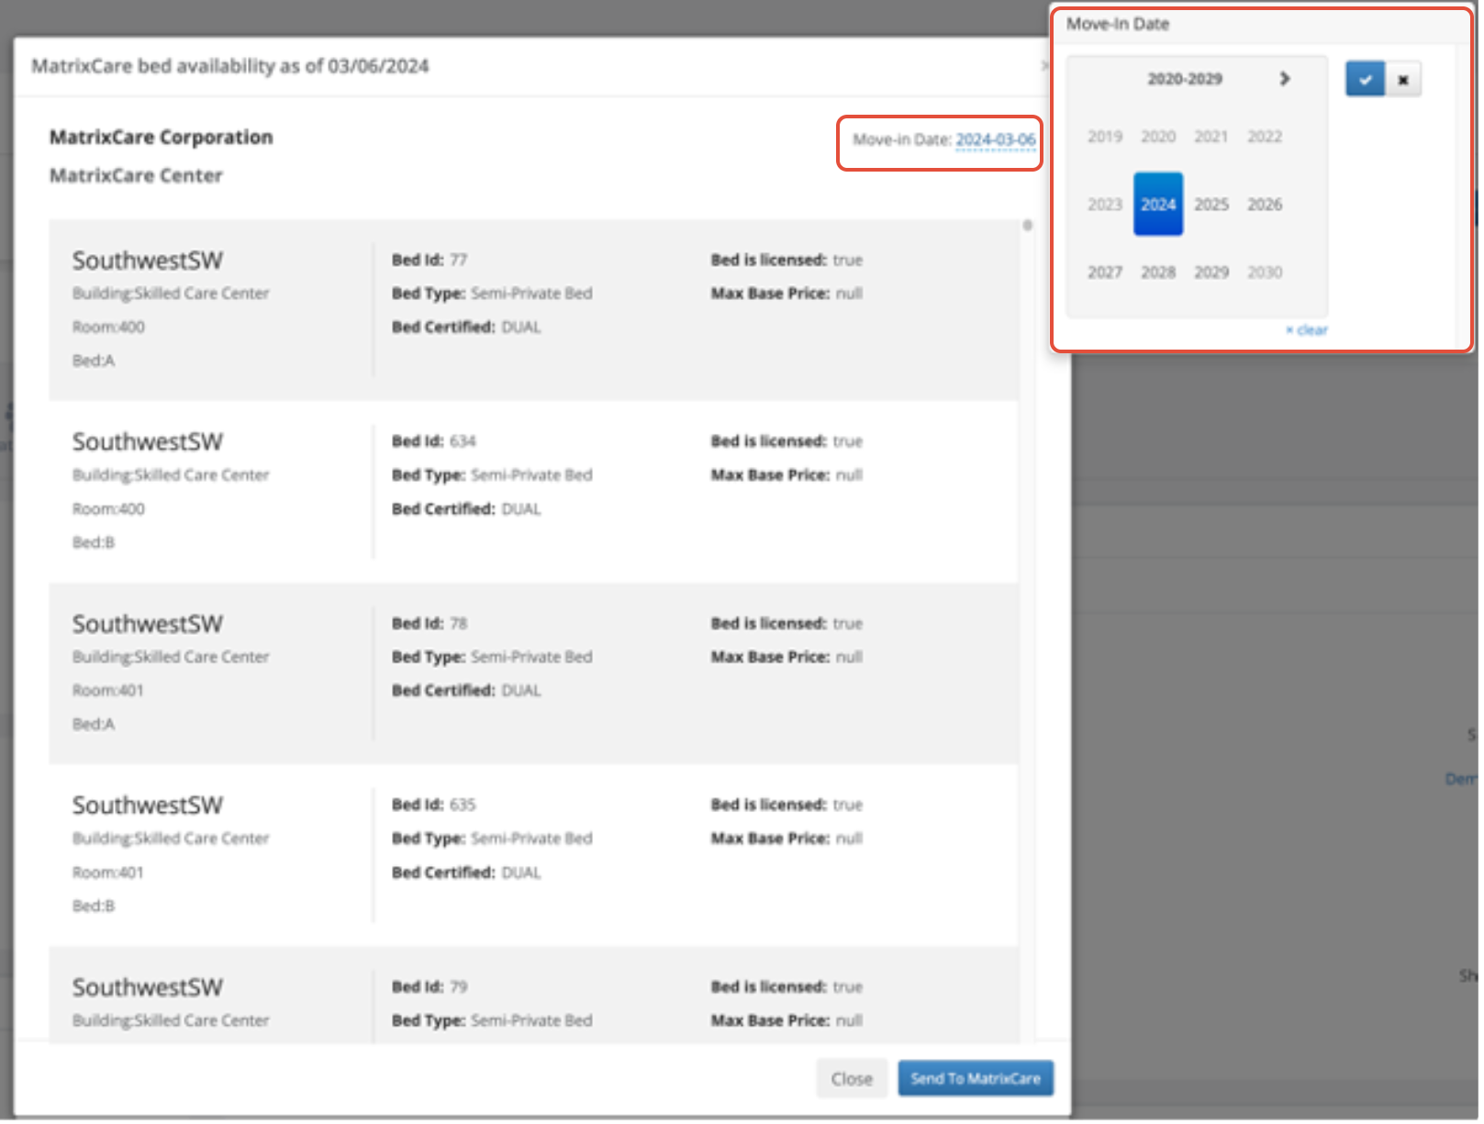Viewport: 1484px width, 1124px height.
Task: Click the MatrixCare Center subheading
Action: click(137, 176)
